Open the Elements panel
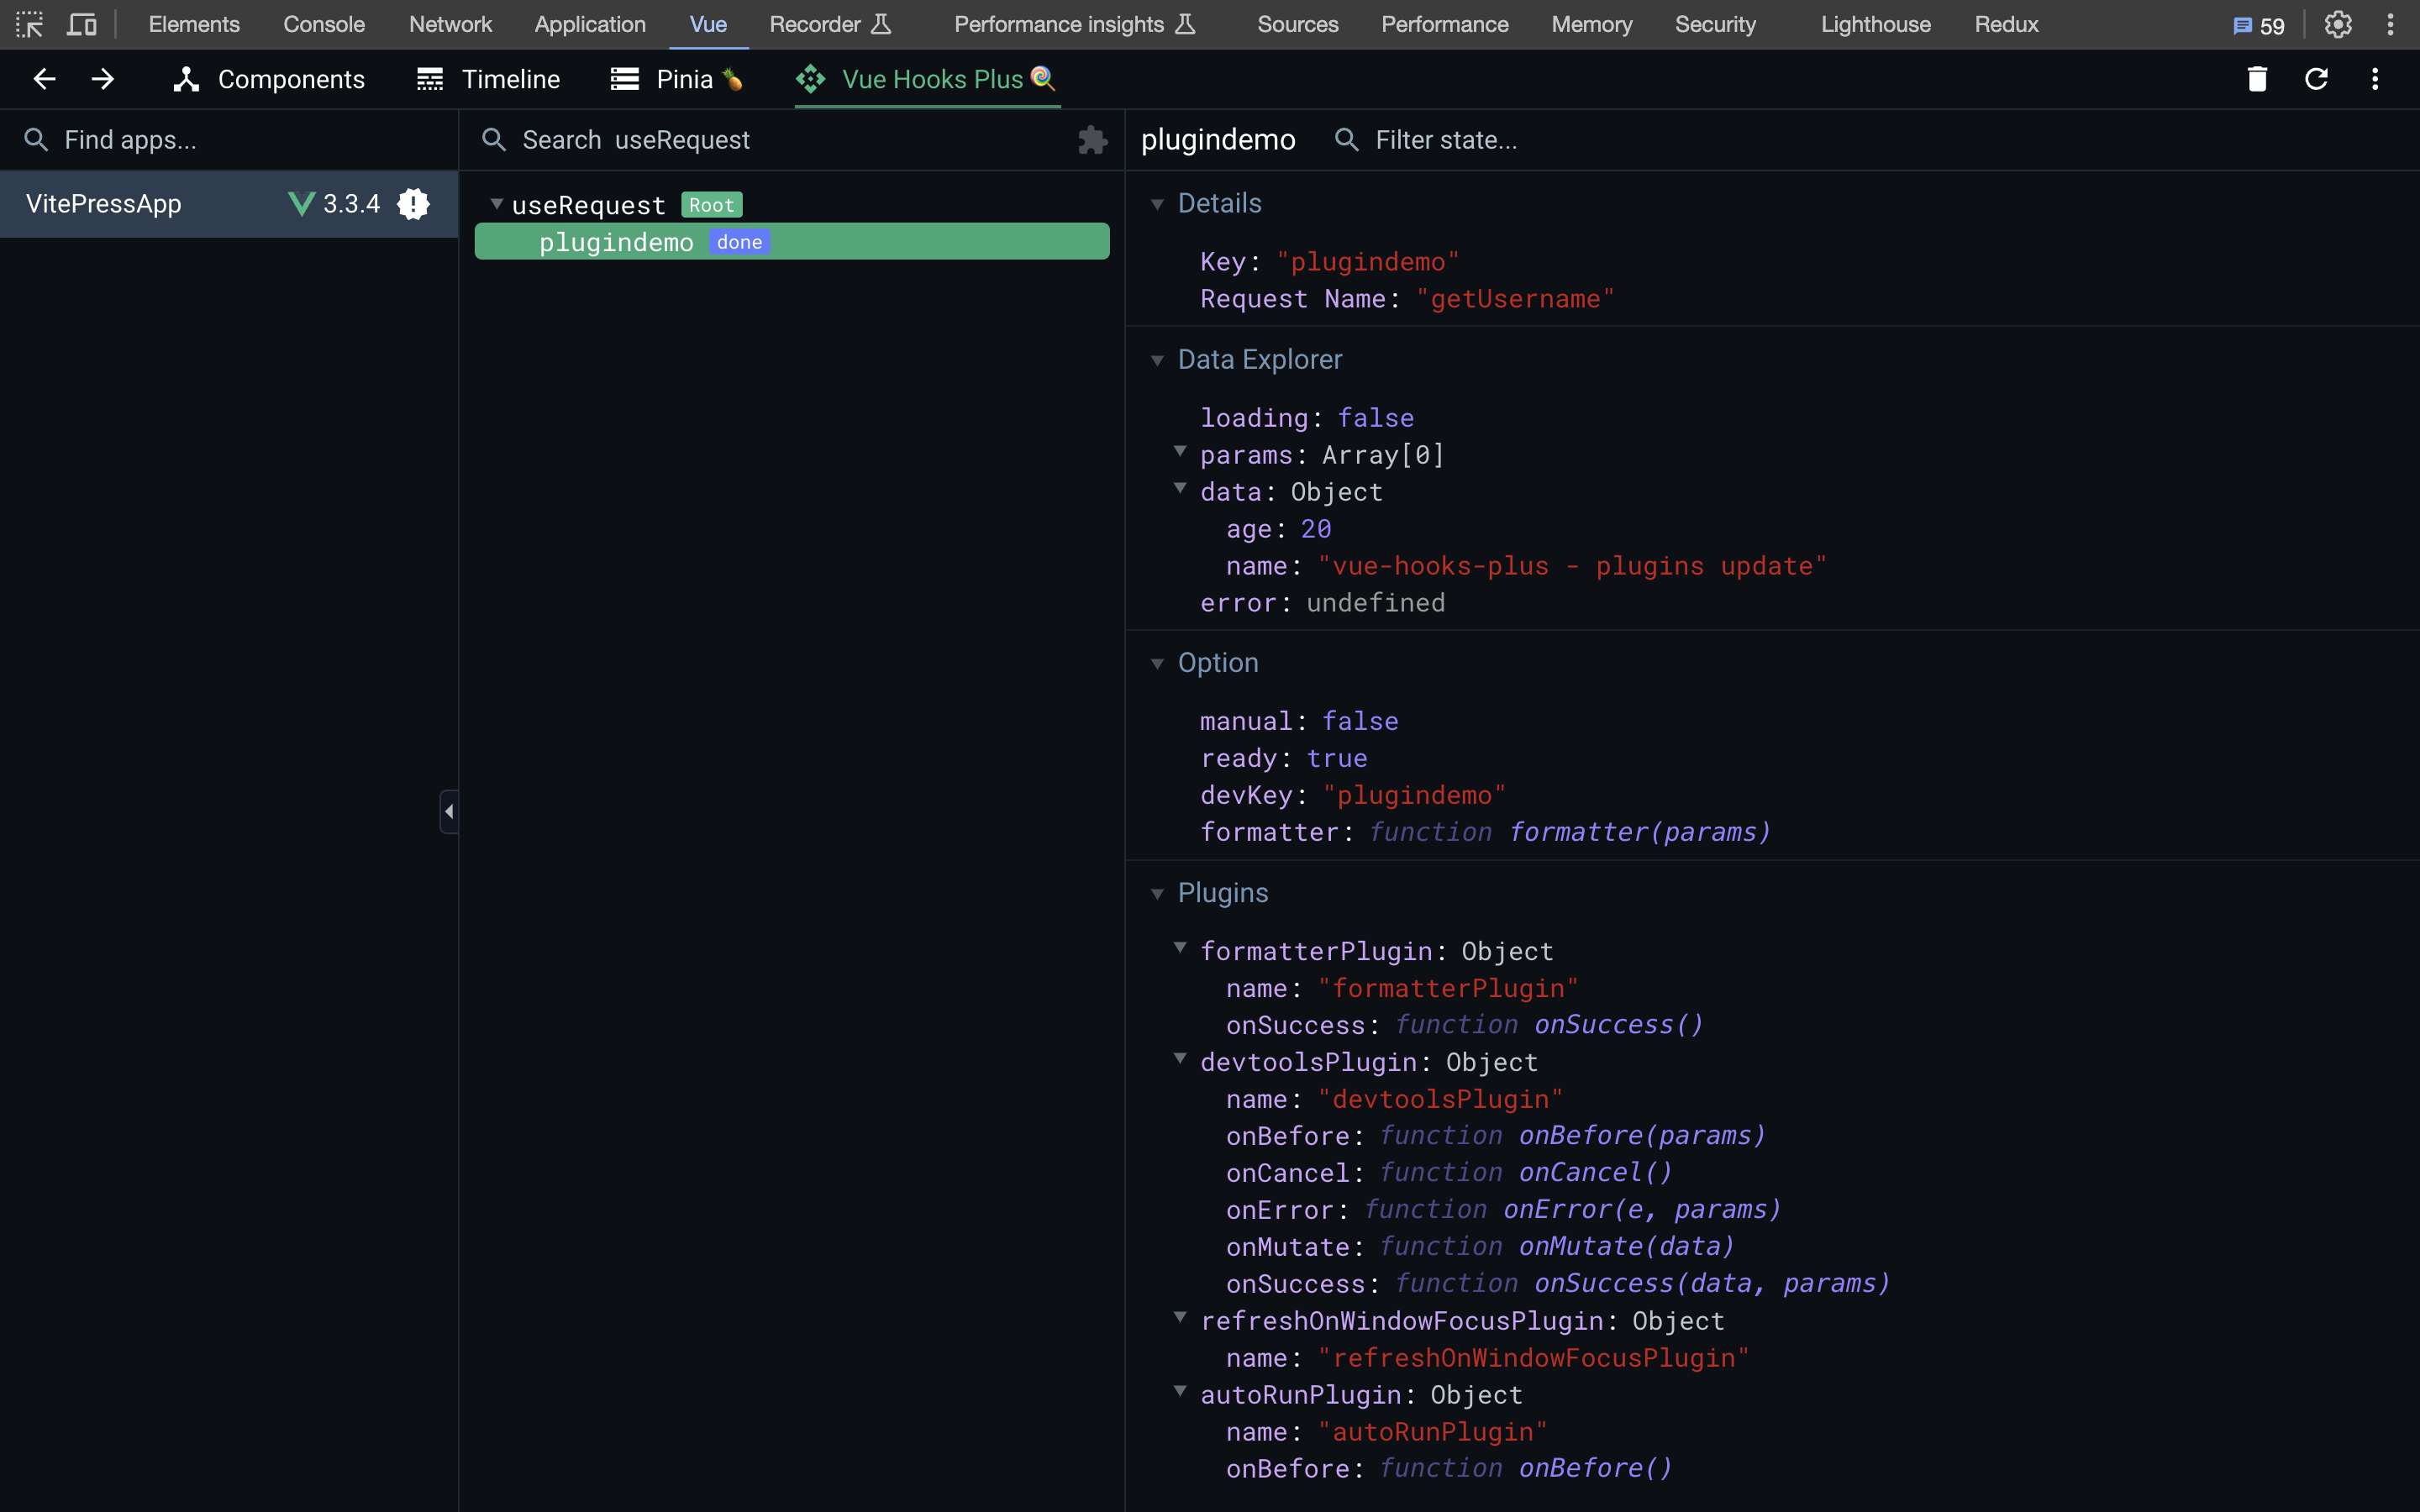 (x=194, y=24)
